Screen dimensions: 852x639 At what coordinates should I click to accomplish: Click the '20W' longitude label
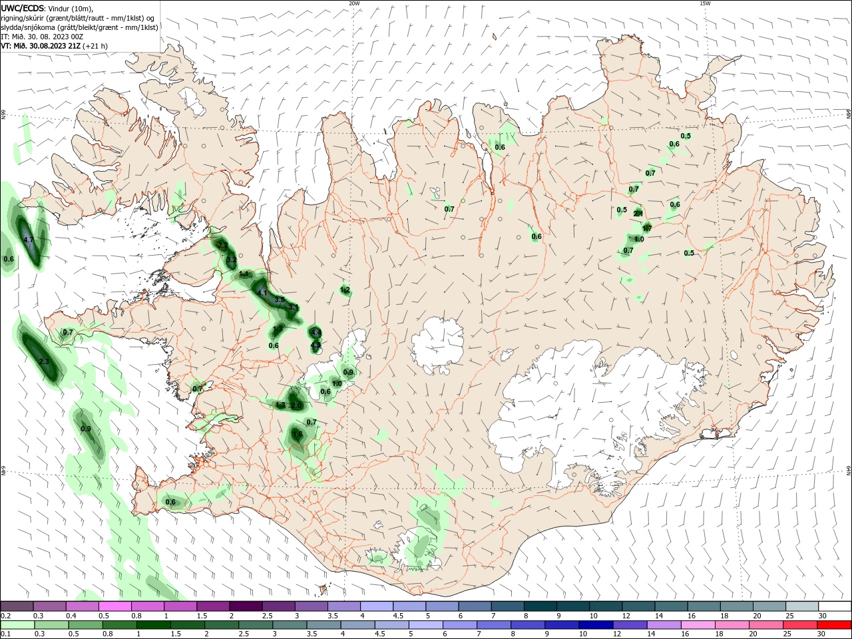[354, 3]
